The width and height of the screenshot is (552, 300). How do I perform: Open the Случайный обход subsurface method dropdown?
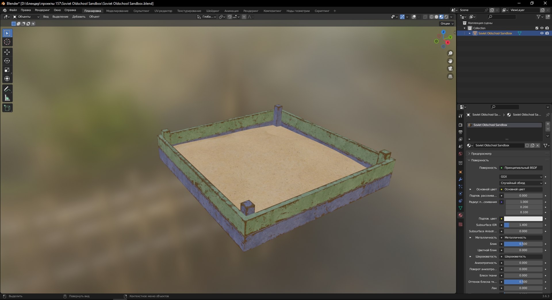coord(521,183)
